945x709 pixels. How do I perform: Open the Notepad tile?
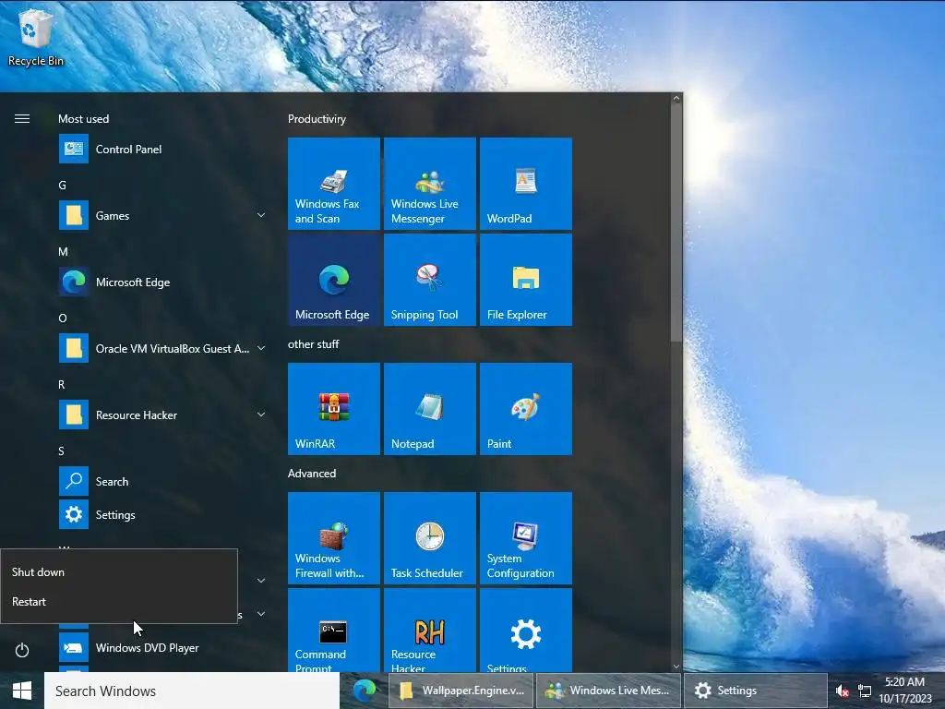point(430,409)
